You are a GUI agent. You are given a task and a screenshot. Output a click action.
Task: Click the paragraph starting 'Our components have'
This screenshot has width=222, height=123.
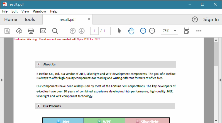tap(106, 91)
